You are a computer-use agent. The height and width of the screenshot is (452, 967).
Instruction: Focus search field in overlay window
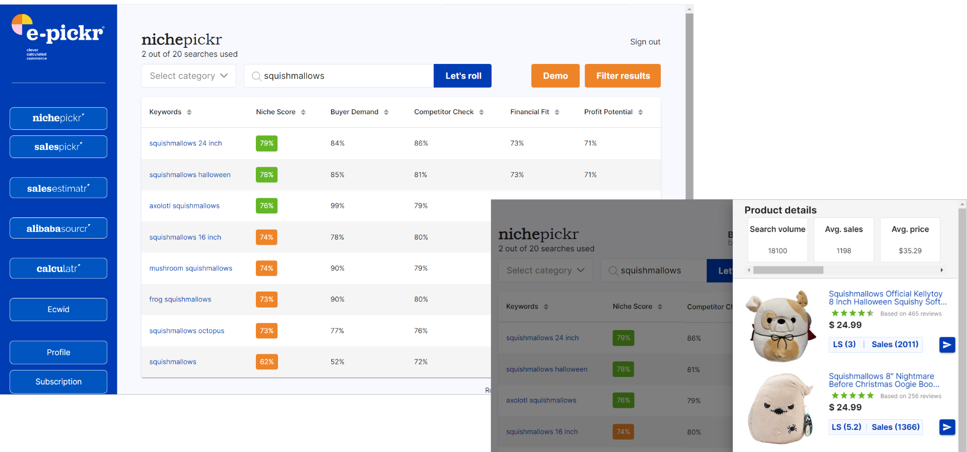[654, 270]
